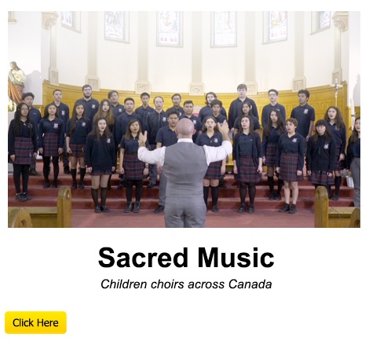Click the wooden pew at bottom left
Viewport: 369px width, 341px height.
point(39,208)
